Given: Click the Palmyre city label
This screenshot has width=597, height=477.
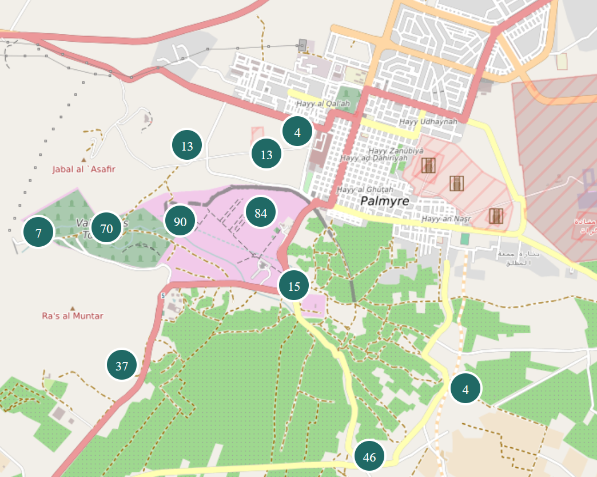Looking at the screenshot, I should [385, 201].
